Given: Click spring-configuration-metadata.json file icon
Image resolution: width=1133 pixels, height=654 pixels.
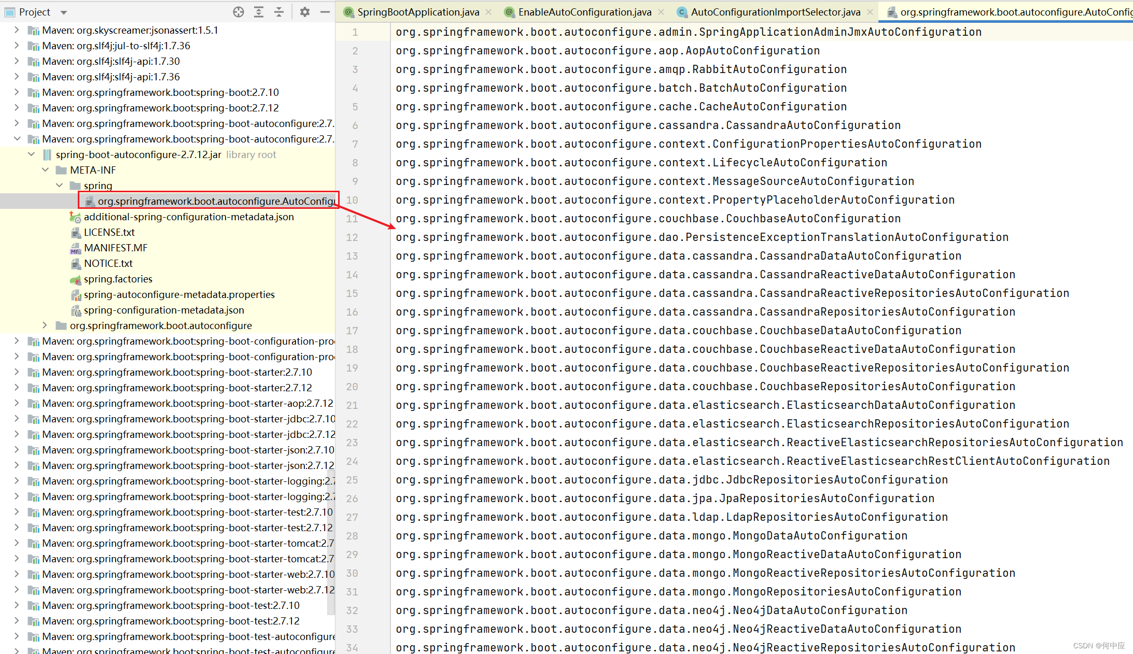Looking at the screenshot, I should (76, 310).
